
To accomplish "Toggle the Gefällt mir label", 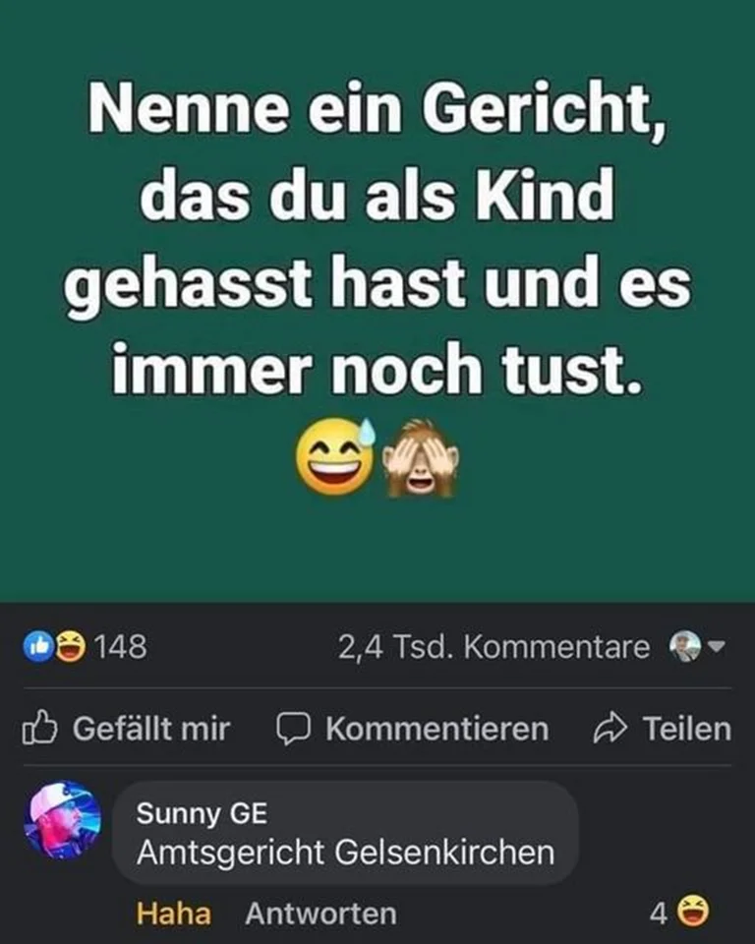I will click(151, 729).
